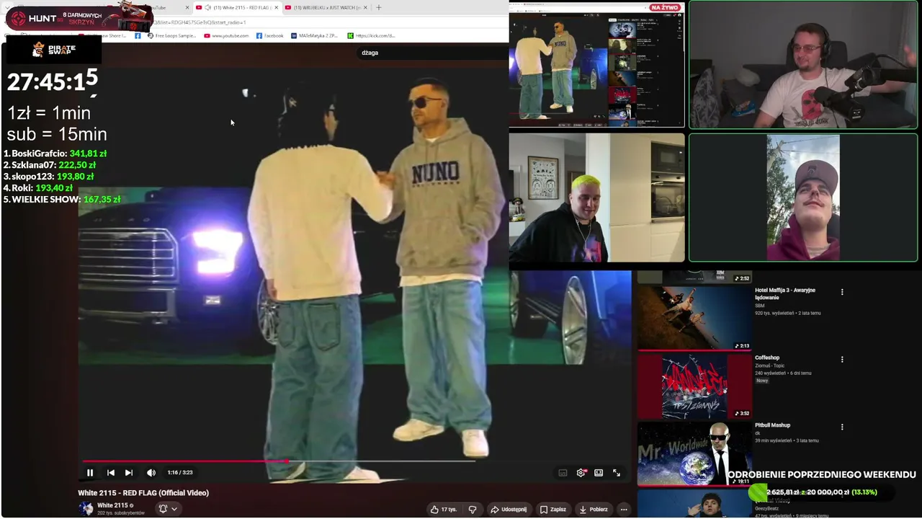Click the browser address bar URL
Image resolution: width=922 pixels, height=519 pixels.
pos(200,22)
